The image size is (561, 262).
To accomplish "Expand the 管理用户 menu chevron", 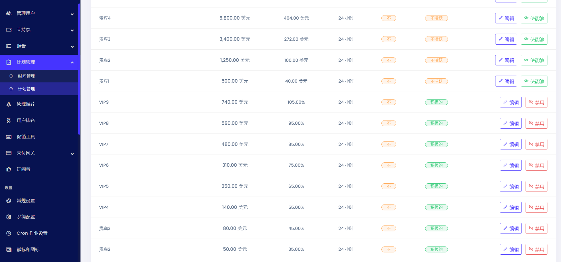I will click(x=72, y=14).
